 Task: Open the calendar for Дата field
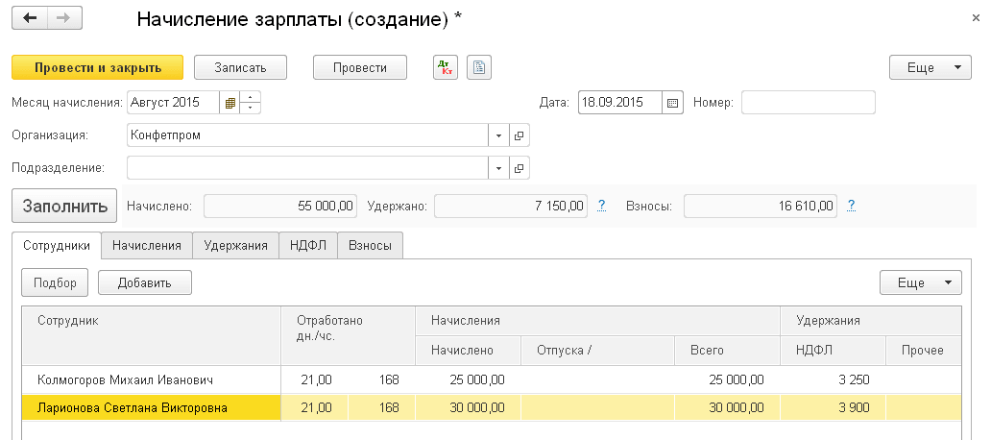click(672, 102)
